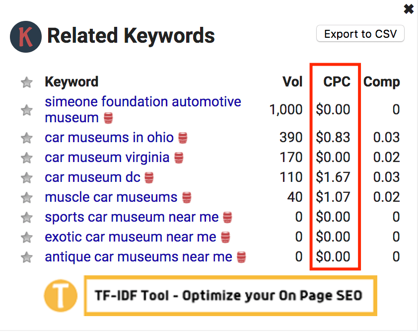
Task: Click barrel icon beside car museum virginia
Action: pos(179,158)
